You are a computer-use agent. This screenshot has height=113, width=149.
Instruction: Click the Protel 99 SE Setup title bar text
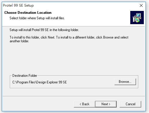(x=18, y=5)
